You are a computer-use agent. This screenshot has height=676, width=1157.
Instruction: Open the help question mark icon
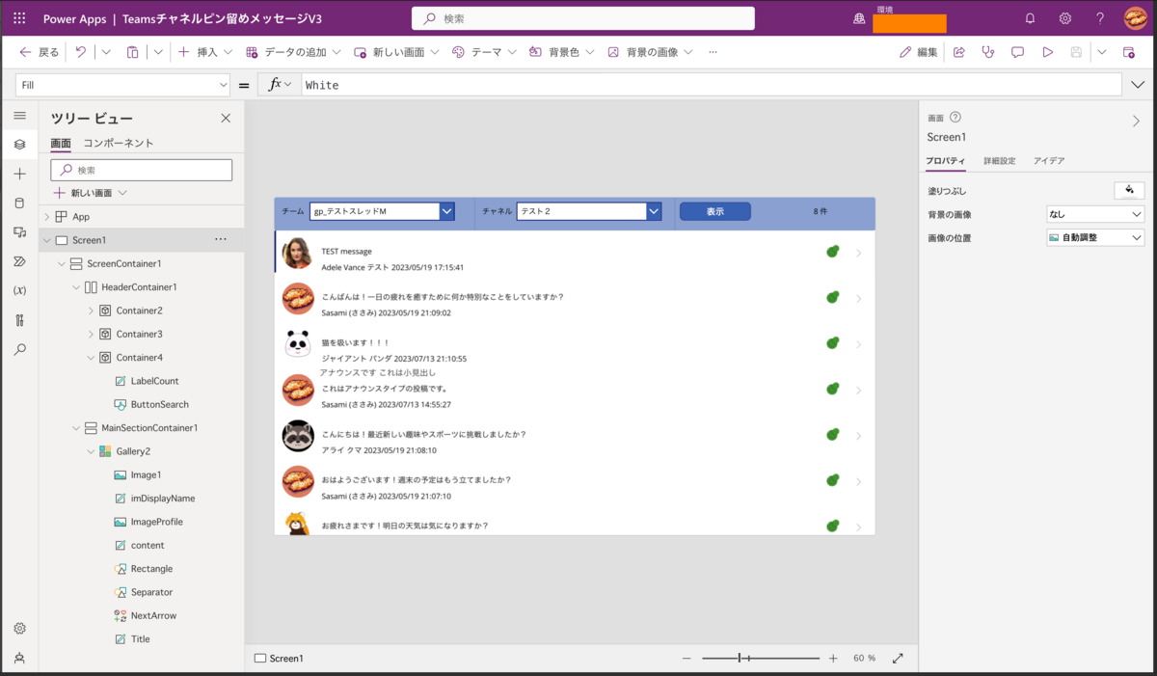1100,18
